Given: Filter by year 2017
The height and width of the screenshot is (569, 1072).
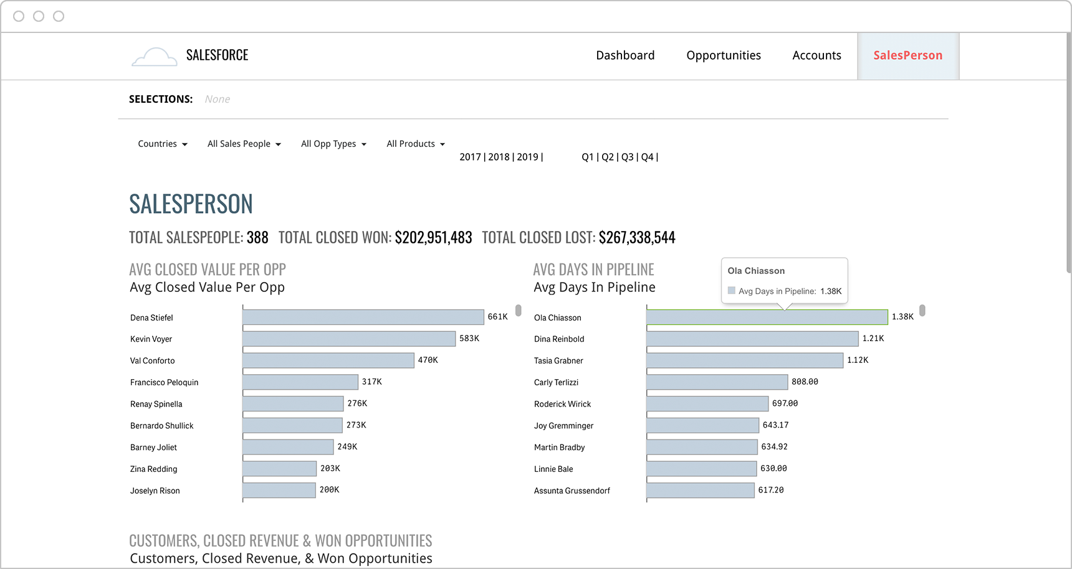Looking at the screenshot, I should [470, 157].
